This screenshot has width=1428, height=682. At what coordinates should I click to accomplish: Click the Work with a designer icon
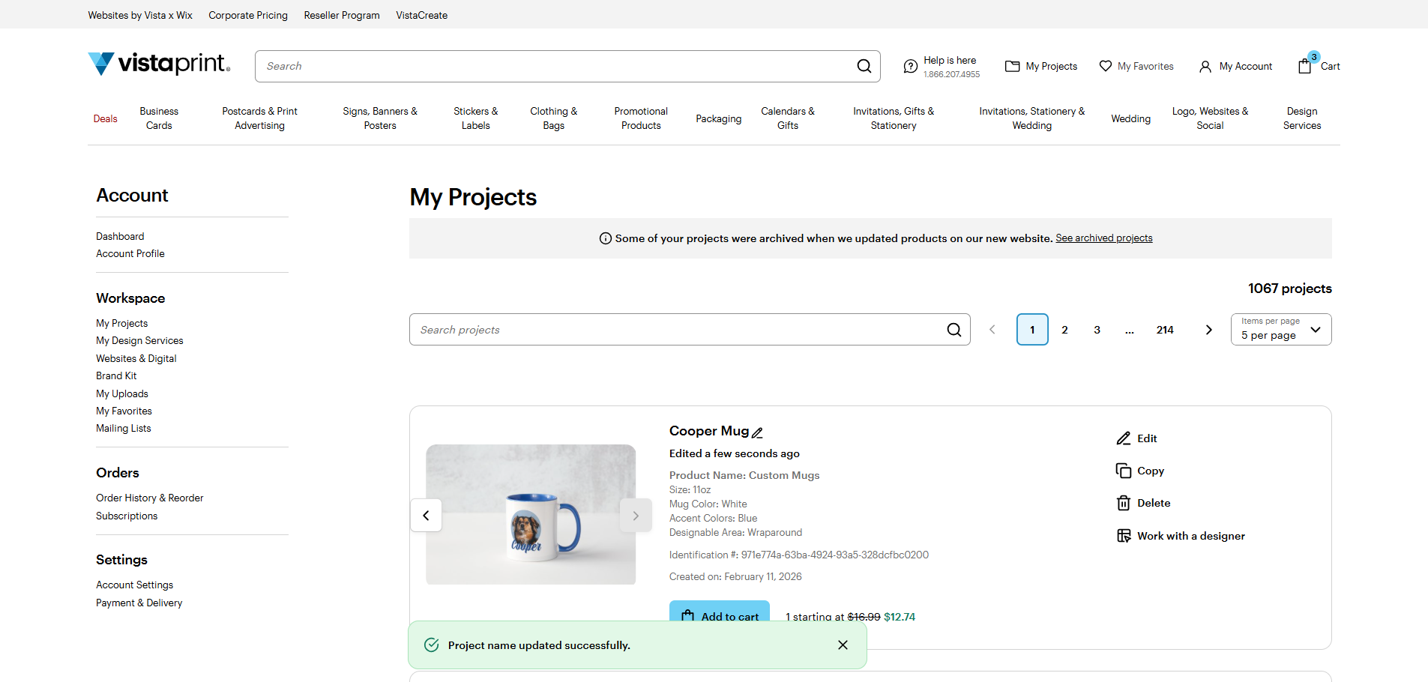1124,536
